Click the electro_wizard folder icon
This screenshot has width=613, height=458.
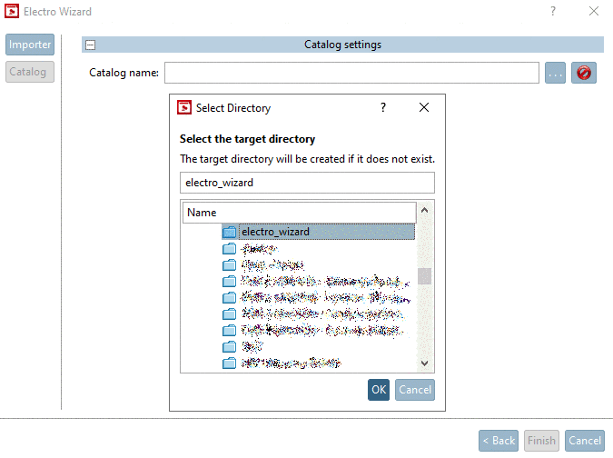click(229, 232)
